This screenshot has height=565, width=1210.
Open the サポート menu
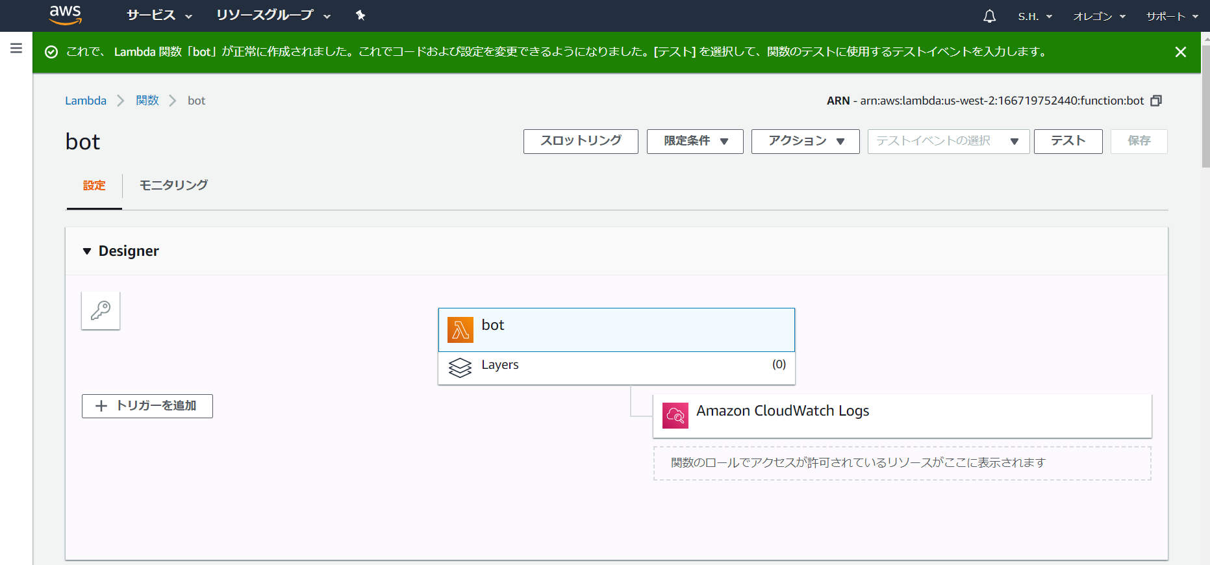(1172, 16)
